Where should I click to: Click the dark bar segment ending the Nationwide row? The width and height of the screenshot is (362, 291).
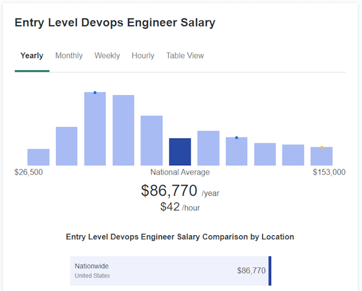[x=269, y=270]
